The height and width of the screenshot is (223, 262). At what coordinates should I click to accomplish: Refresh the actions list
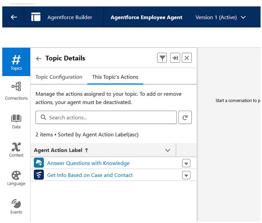pyautogui.click(x=185, y=117)
